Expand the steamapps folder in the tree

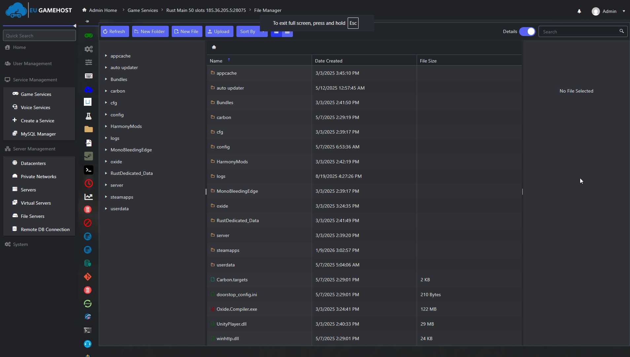point(106,197)
